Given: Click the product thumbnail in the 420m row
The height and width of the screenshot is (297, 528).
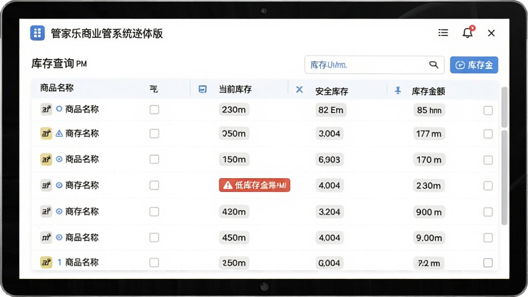Looking at the screenshot, I should tap(46, 211).
